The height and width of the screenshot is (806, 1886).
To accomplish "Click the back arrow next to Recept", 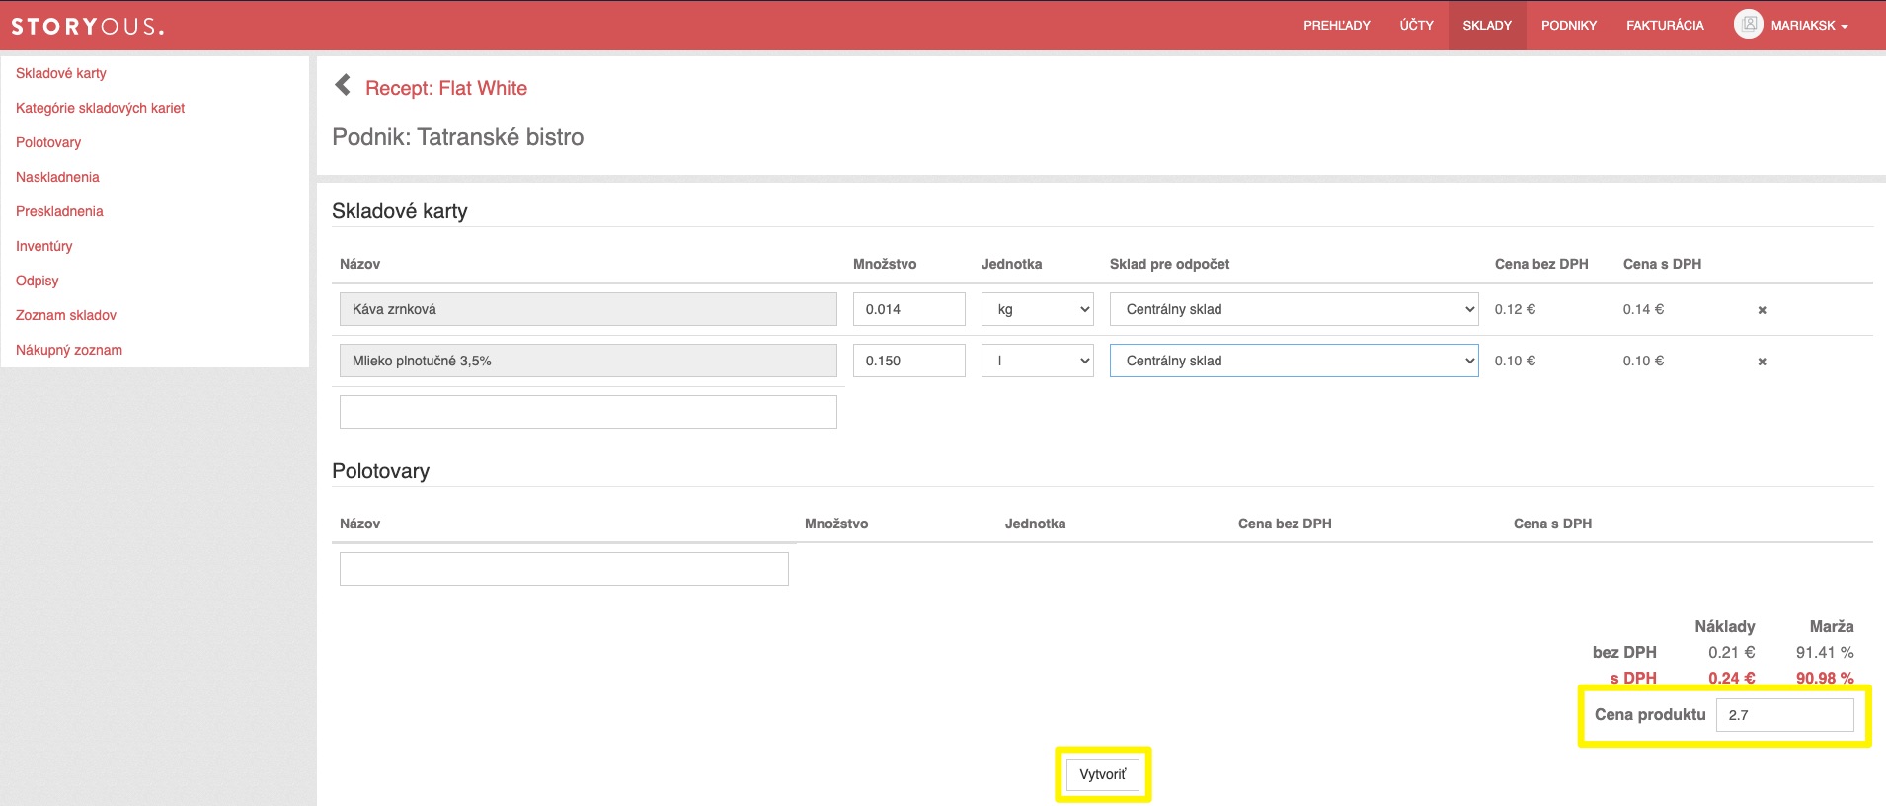I will tap(343, 85).
